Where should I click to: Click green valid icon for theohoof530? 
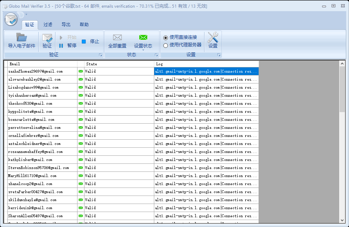pos(81,103)
